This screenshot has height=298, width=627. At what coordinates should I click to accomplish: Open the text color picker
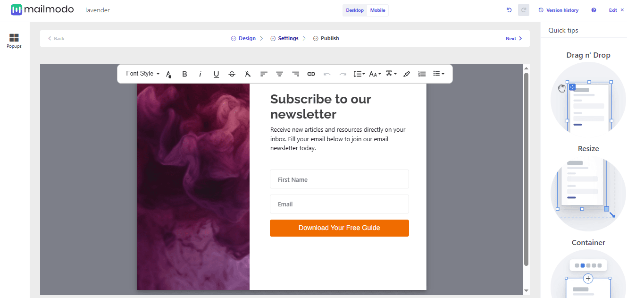168,74
